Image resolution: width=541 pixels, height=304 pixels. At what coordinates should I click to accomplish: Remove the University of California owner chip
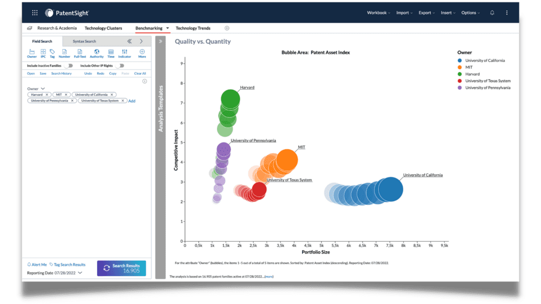(112, 94)
